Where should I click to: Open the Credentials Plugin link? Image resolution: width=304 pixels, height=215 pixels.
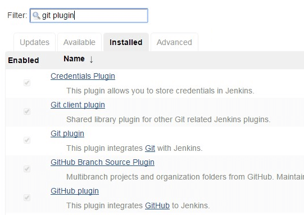click(83, 76)
